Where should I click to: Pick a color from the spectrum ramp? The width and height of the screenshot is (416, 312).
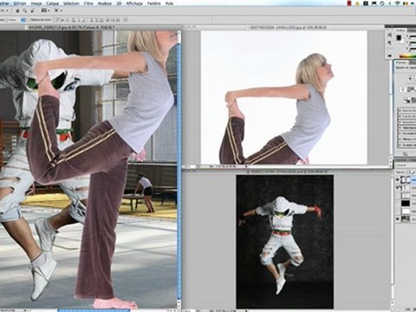[407, 56]
